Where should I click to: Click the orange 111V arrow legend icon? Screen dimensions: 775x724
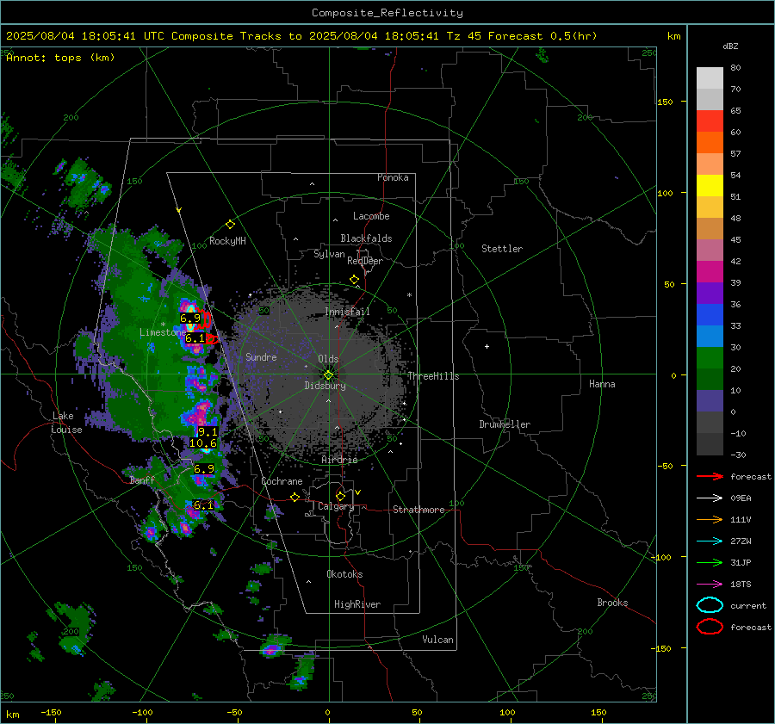[x=710, y=519]
